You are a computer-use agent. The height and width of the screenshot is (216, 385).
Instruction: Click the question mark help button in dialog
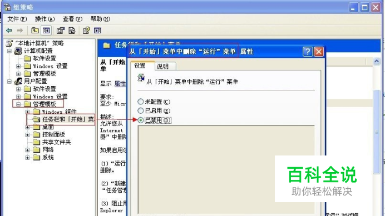[308, 52]
